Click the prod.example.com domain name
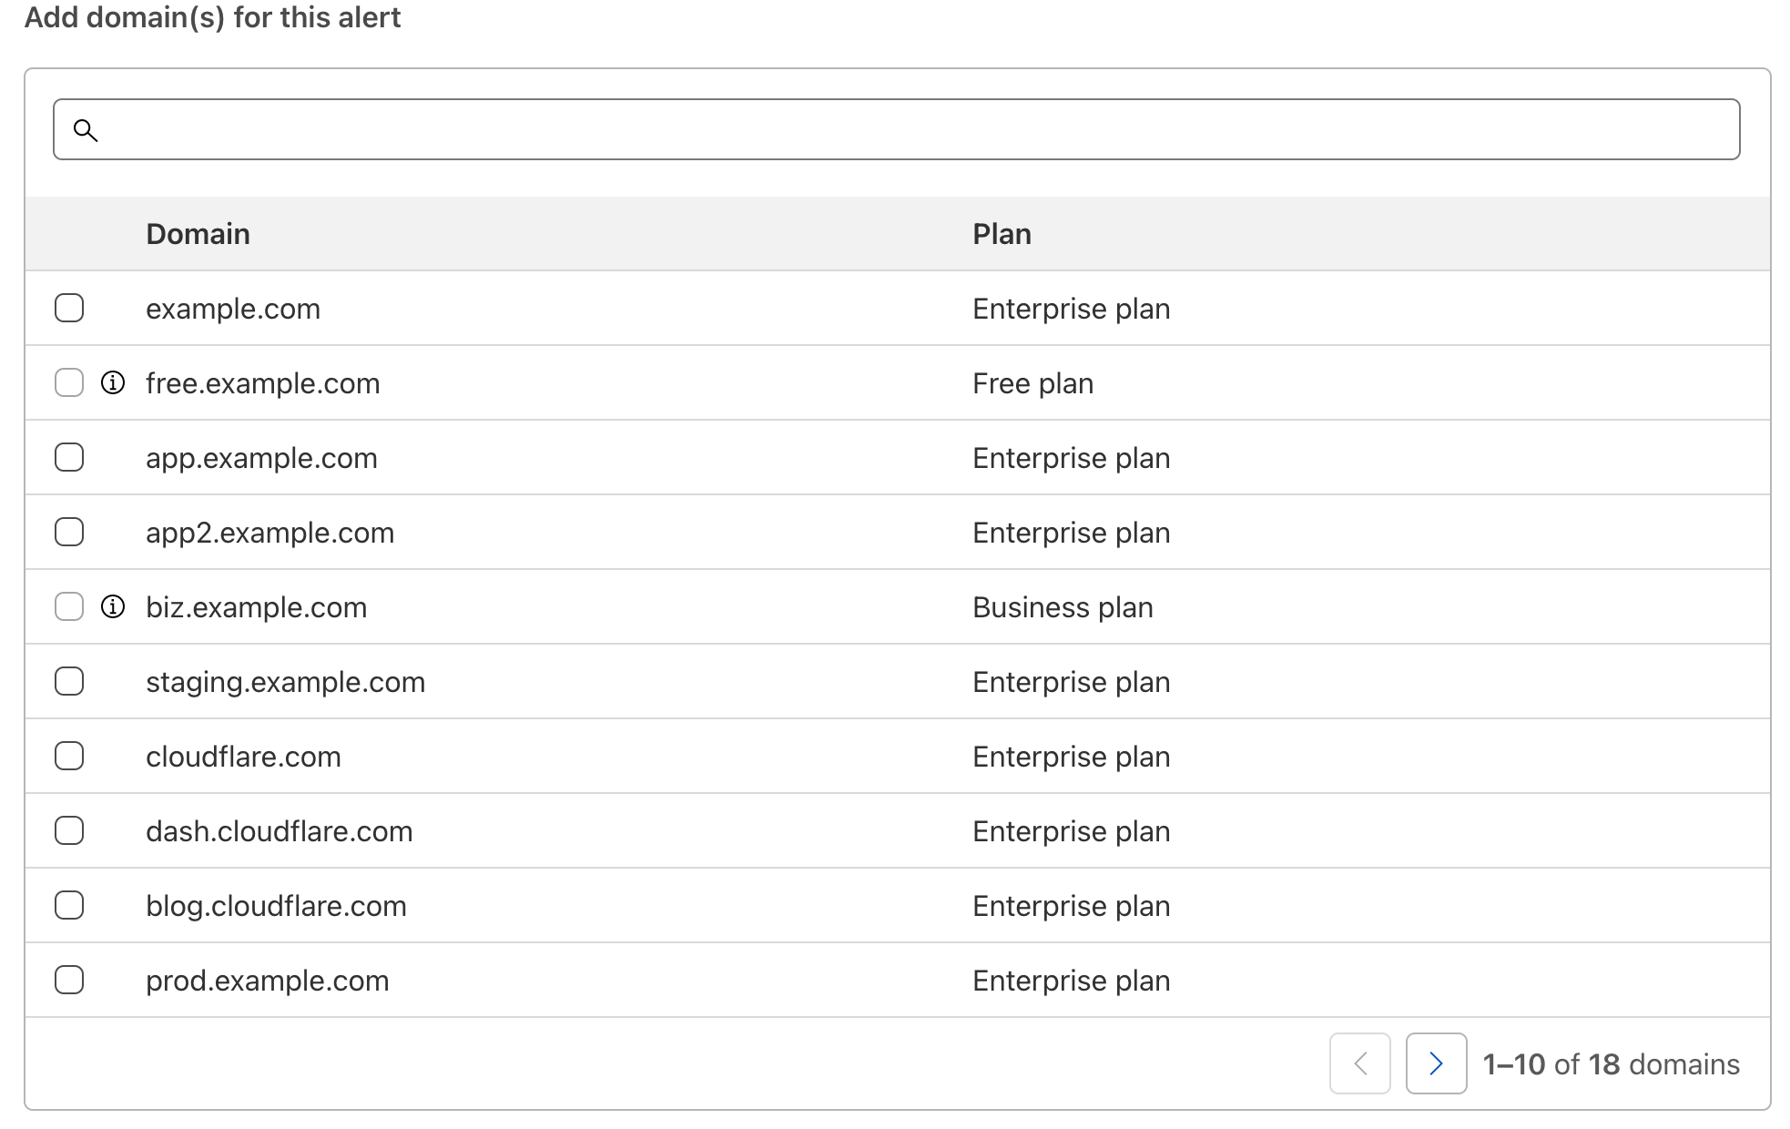Viewport: 1790px width, 1129px height. click(267, 981)
